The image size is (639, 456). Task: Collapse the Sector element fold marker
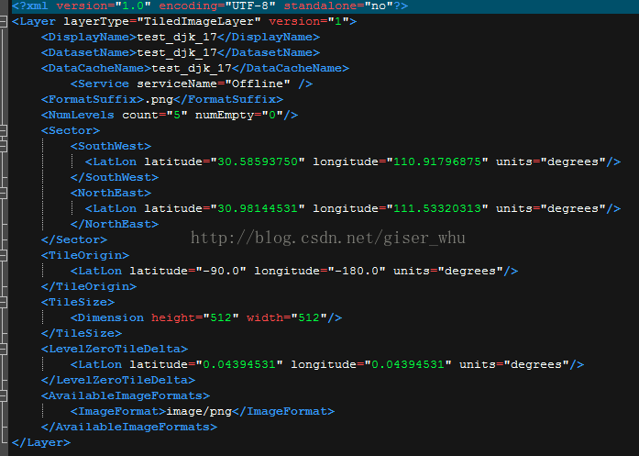point(3,131)
